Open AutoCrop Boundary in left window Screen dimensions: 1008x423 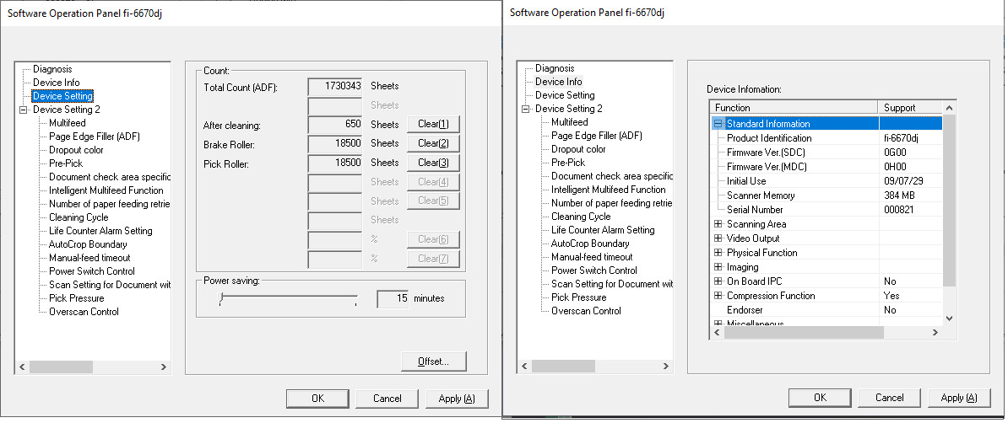[88, 244]
